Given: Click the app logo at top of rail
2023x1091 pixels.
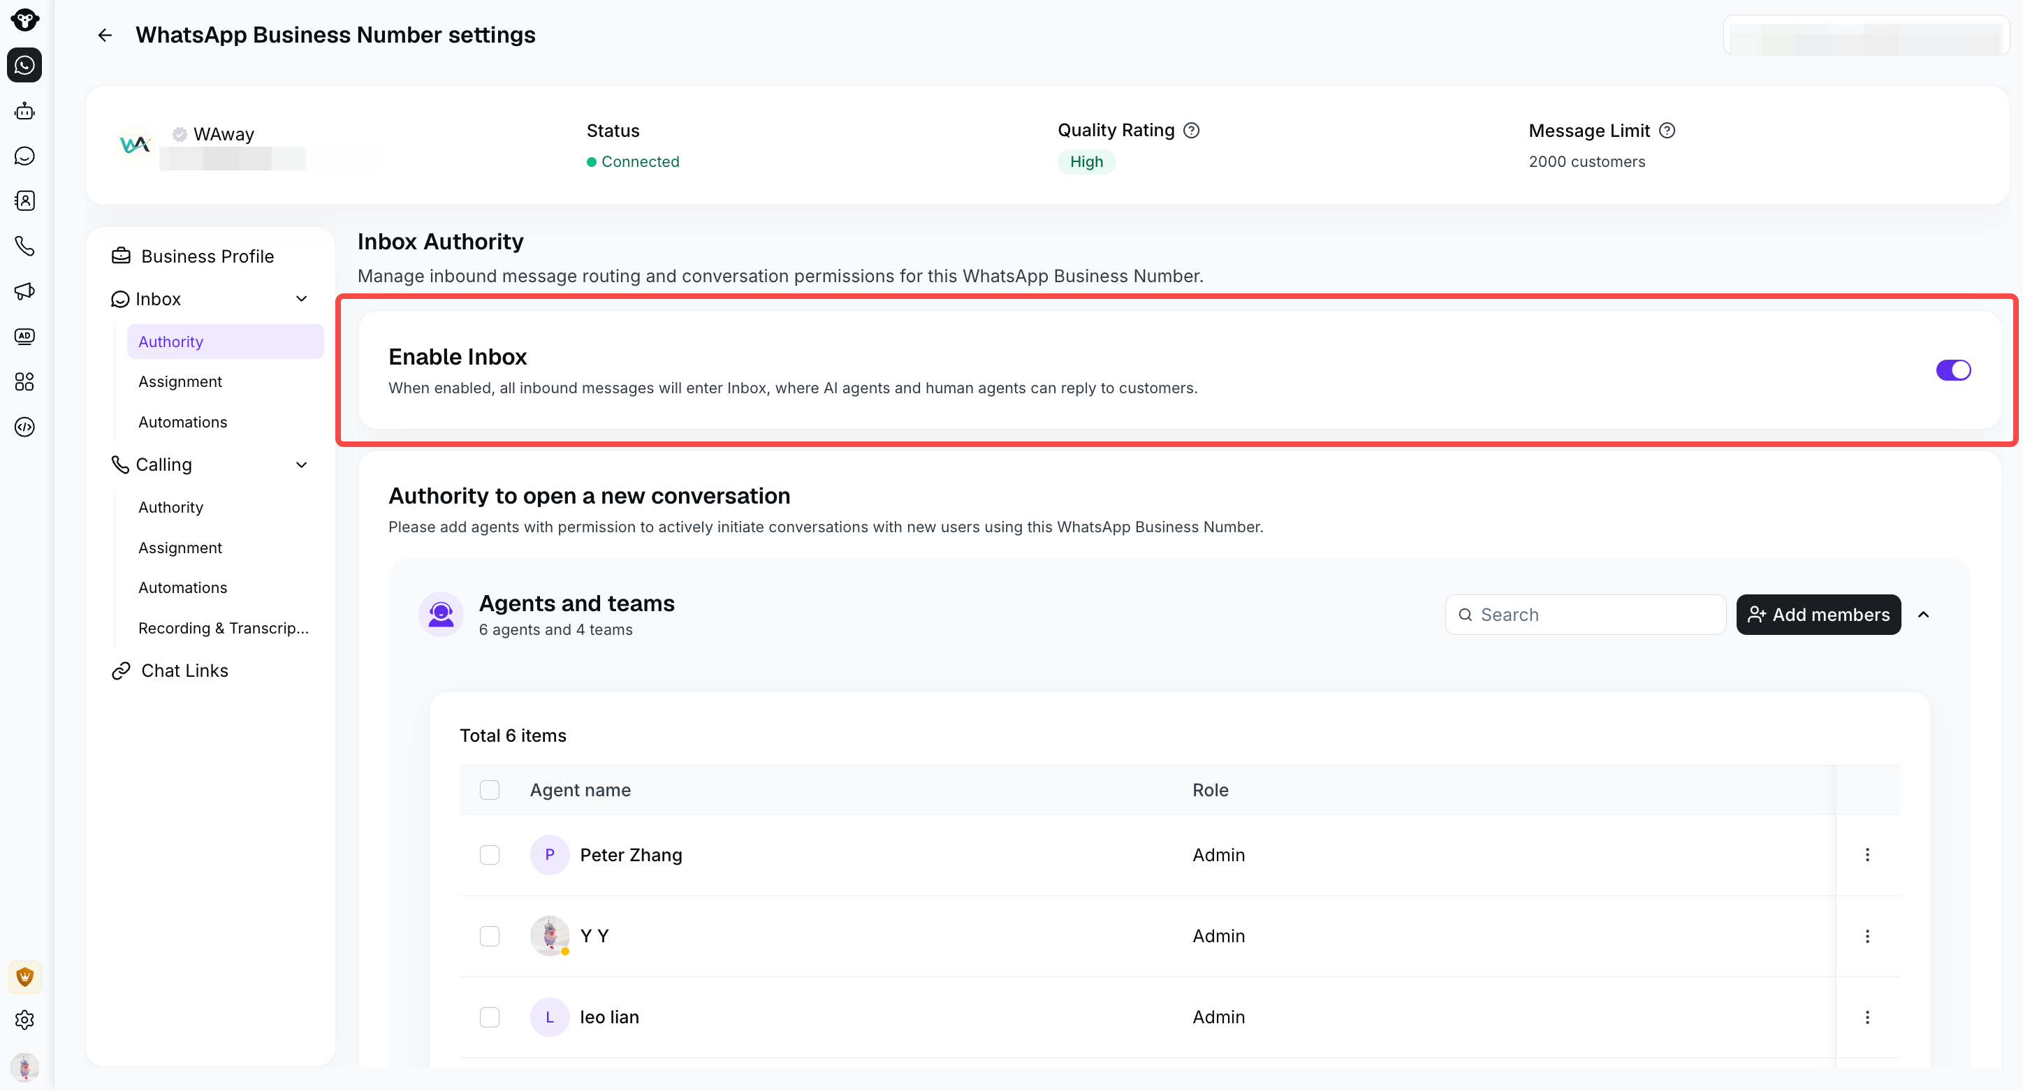Looking at the screenshot, I should click(x=24, y=20).
